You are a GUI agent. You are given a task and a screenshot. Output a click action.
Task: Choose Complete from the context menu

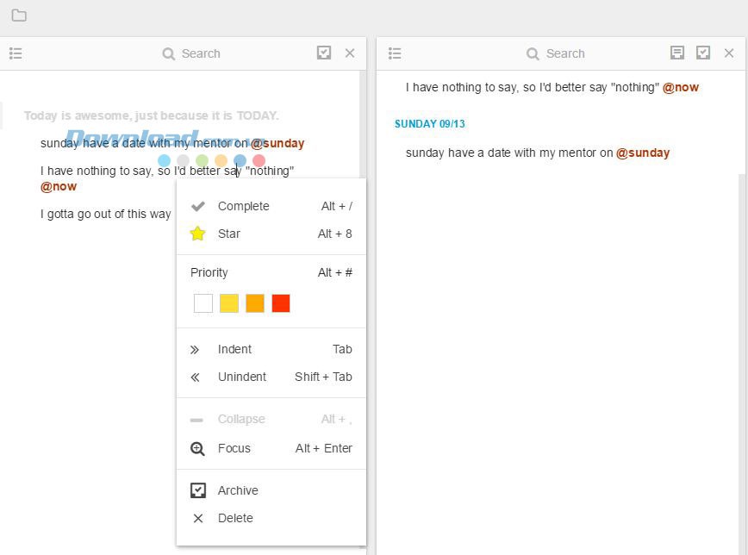pos(243,206)
